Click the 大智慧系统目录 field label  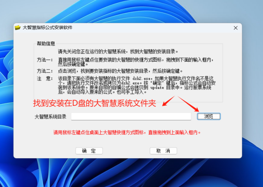(50, 117)
